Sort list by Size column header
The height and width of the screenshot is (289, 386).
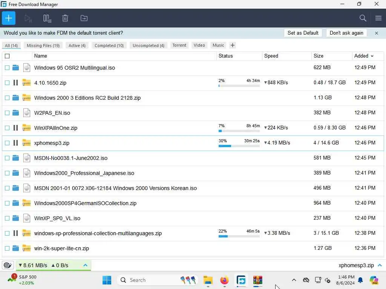coord(332,56)
